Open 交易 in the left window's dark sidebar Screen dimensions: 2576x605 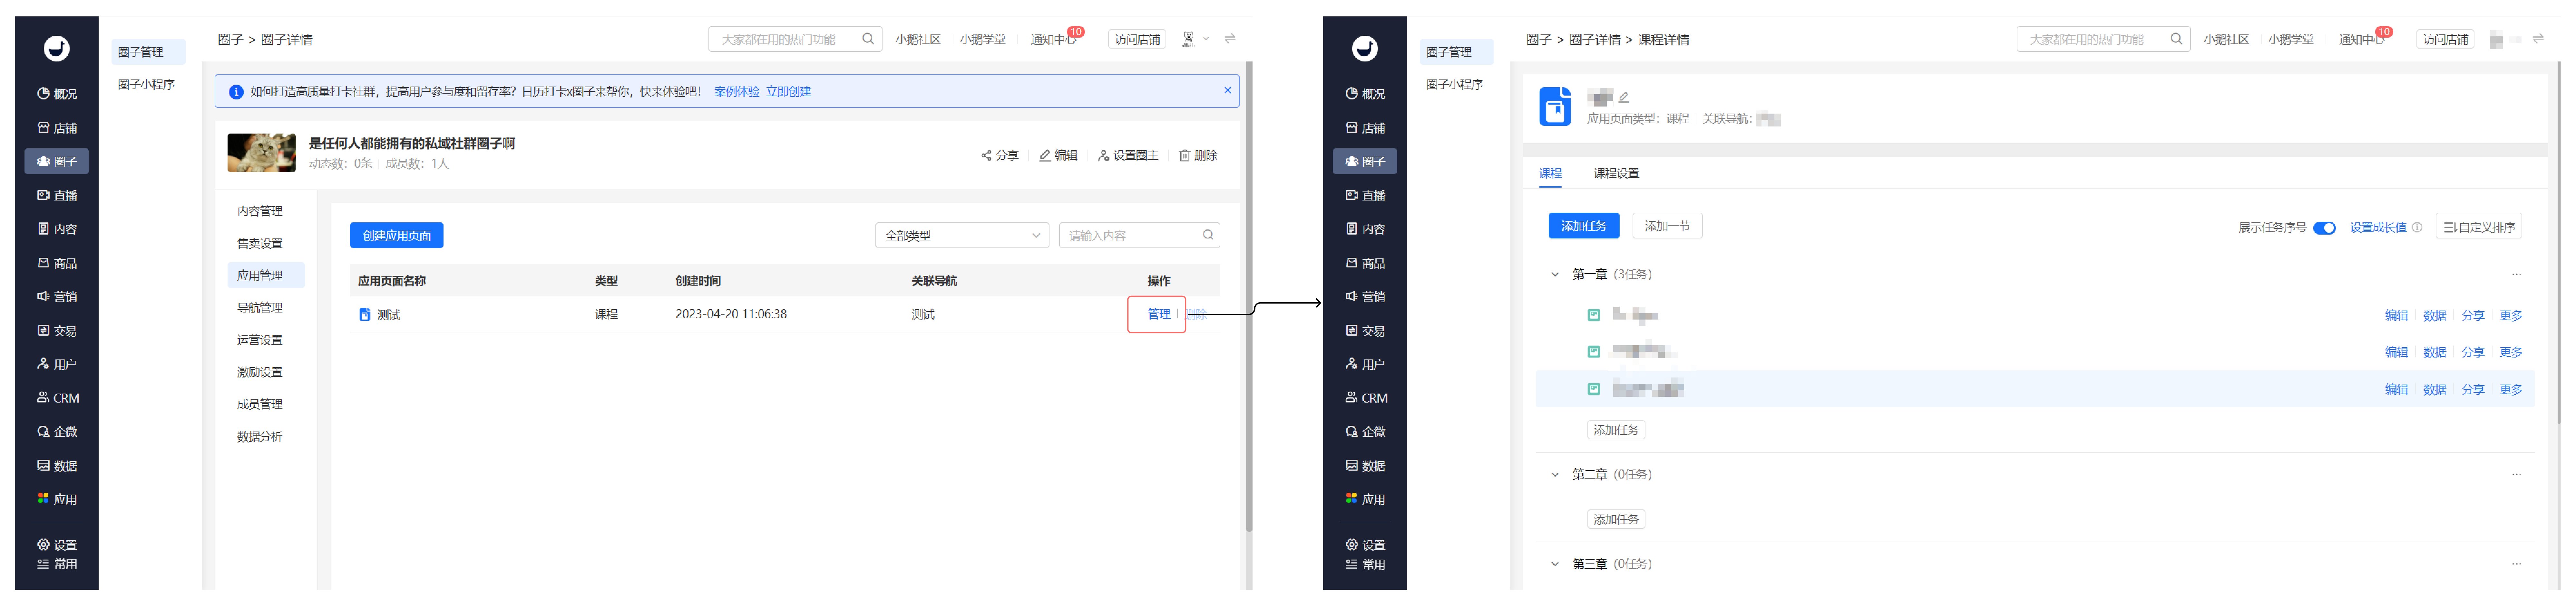coord(57,330)
